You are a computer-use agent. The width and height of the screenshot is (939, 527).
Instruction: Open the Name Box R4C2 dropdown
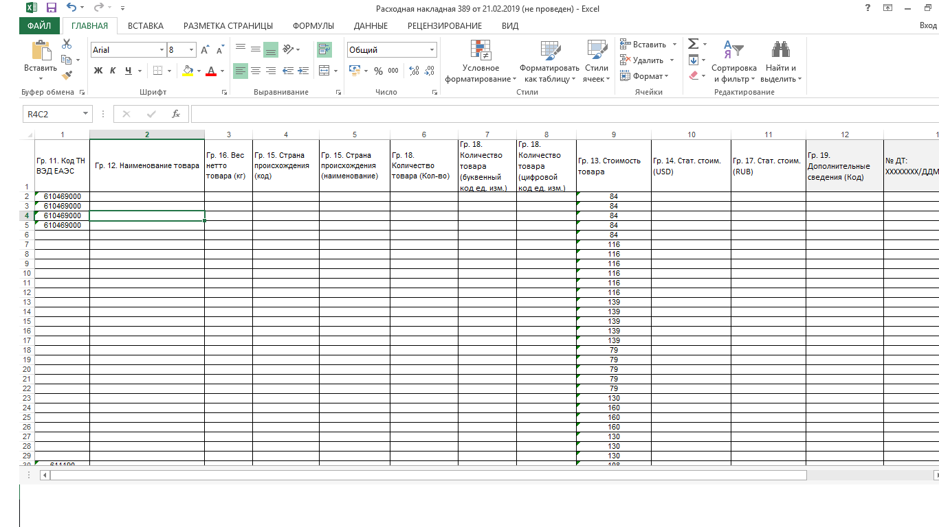[x=85, y=114]
